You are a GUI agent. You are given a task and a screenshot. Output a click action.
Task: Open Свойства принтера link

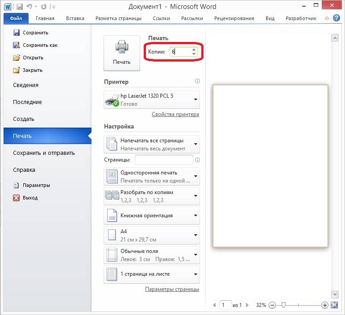coord(175,114)
